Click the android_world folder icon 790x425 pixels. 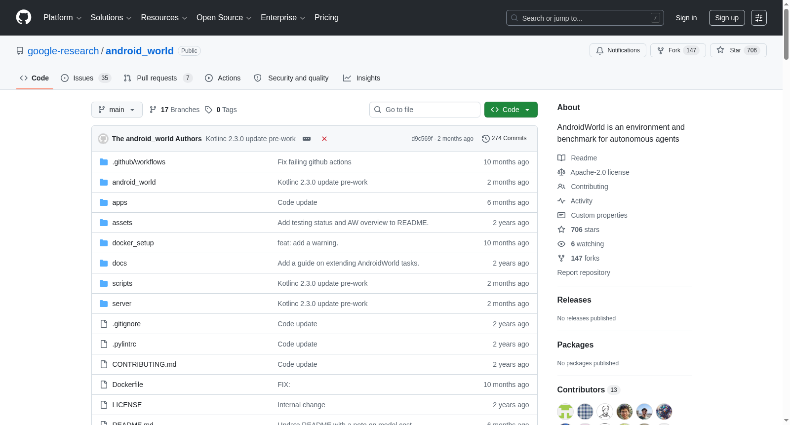tap(104, 182)
